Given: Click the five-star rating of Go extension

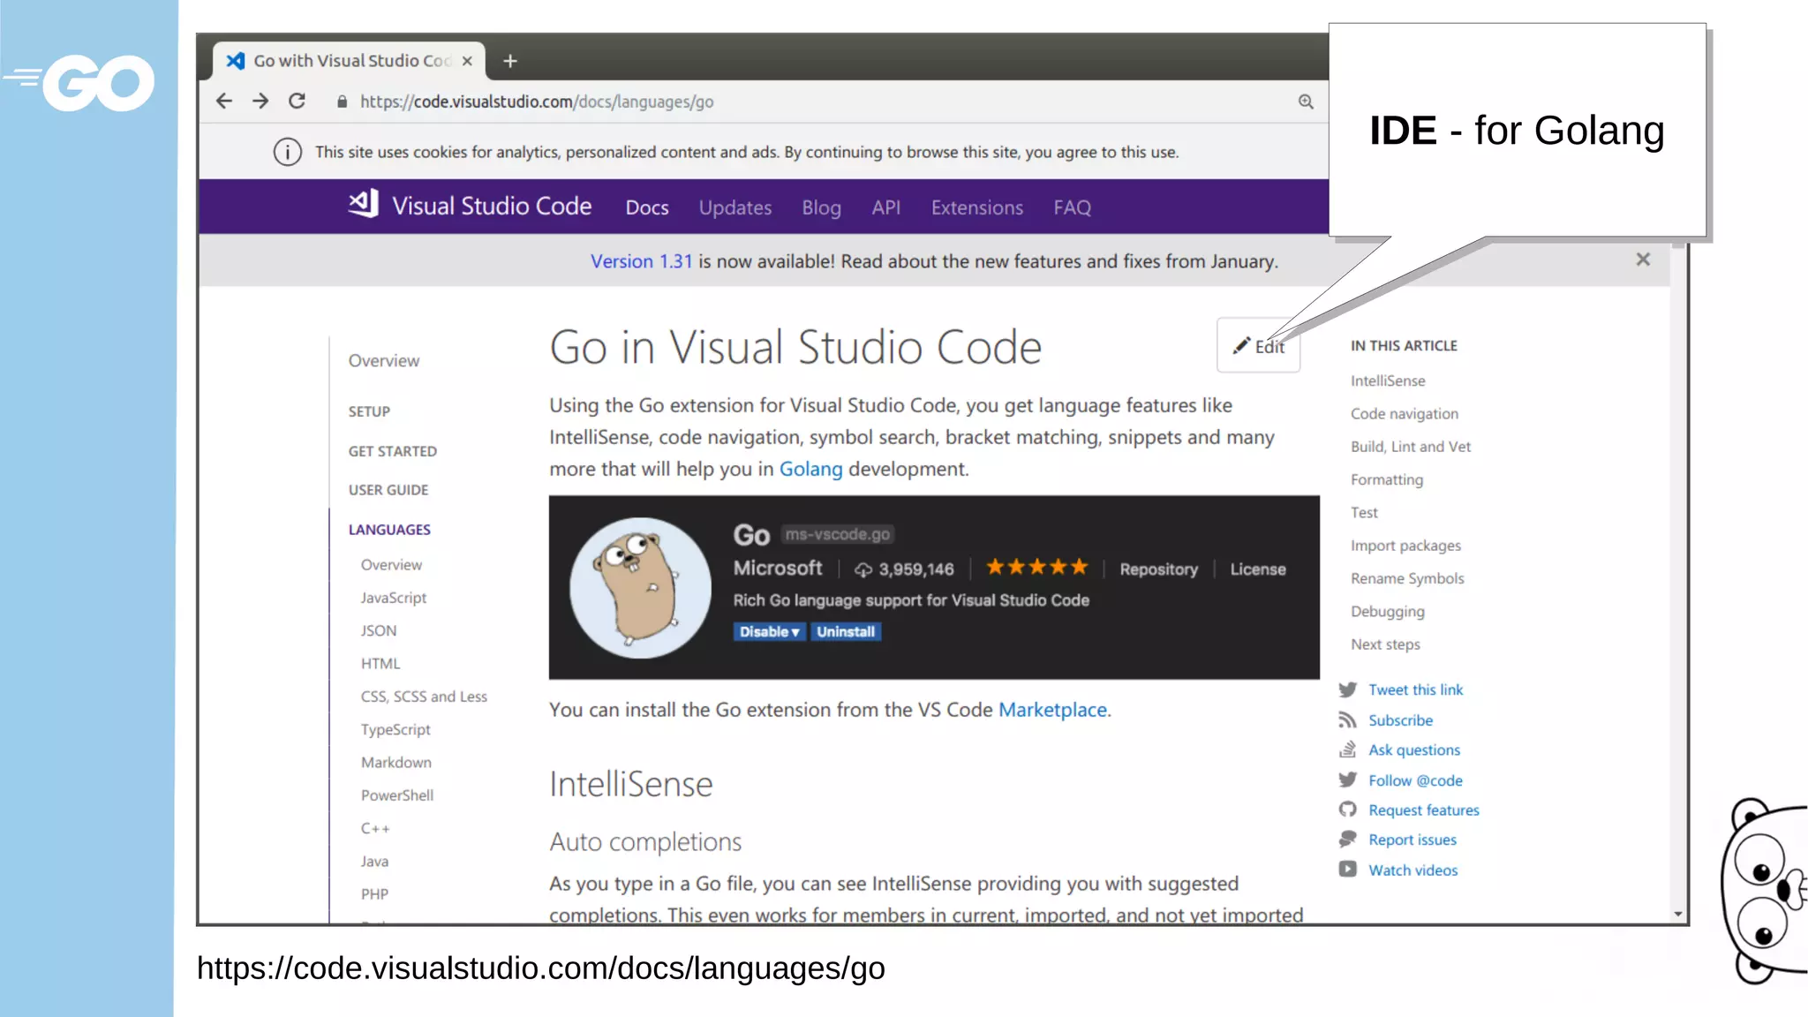Looking at the screenshot, I should click(1036, 568).
